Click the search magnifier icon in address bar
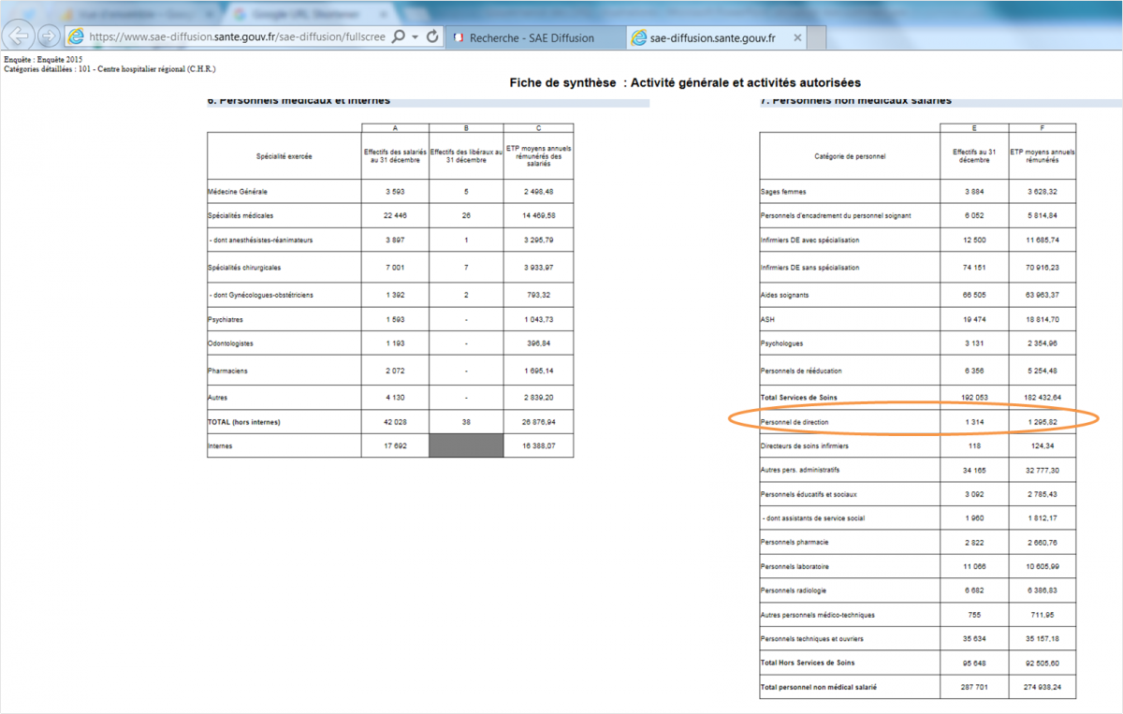Image resolution: width=1123 pixels, height=714 pixels. point(397,36)
